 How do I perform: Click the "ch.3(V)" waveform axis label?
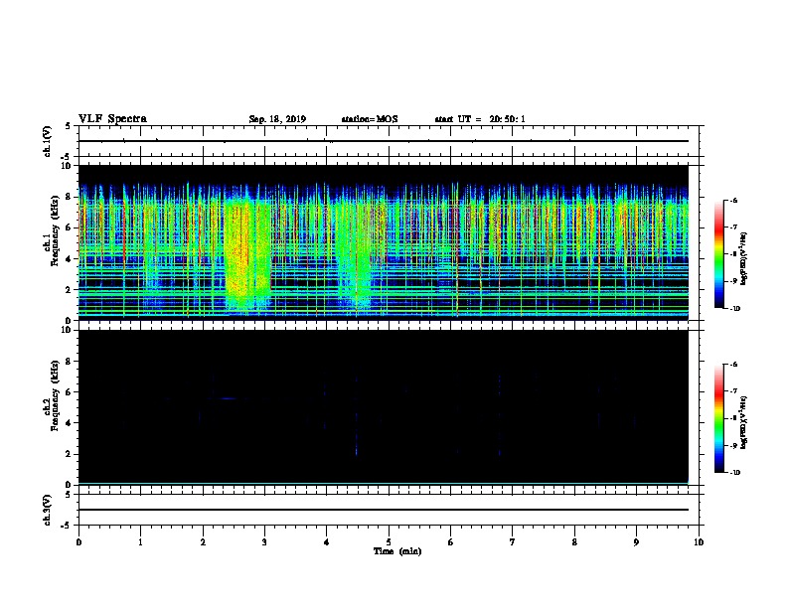(48, 510)
